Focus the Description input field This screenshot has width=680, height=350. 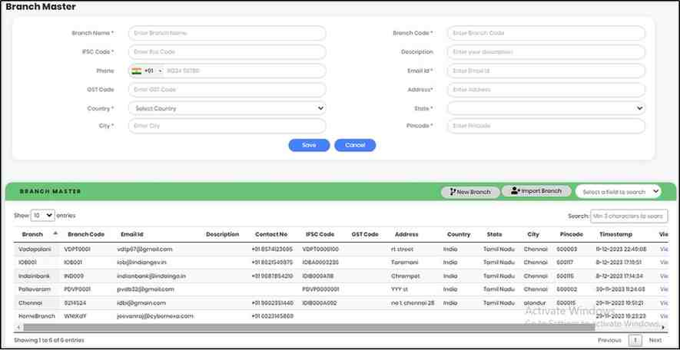(546, 52)
